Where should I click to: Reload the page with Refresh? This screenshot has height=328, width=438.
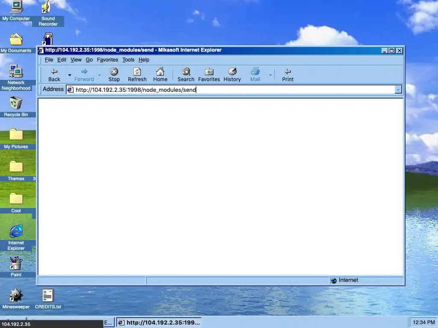click(137, 75)
